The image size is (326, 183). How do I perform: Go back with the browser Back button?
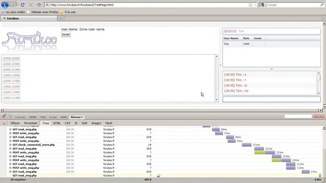click(5, 5)
